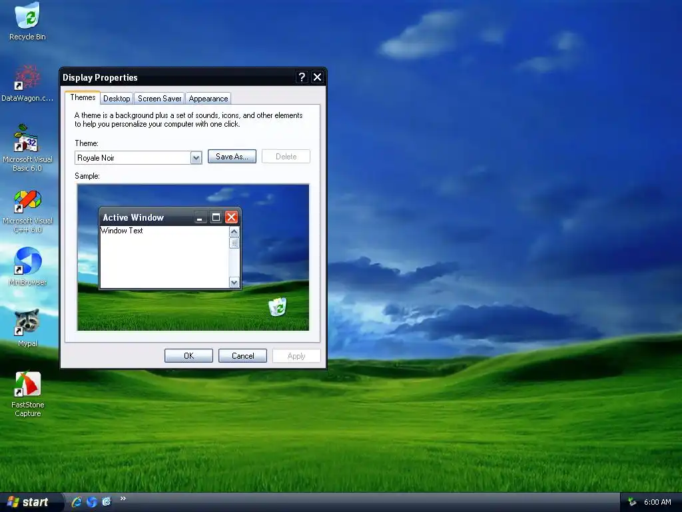Click the taskbar clock showing 6:00 AM
Screen dimensions: 682x512
[x=657, y=502]
